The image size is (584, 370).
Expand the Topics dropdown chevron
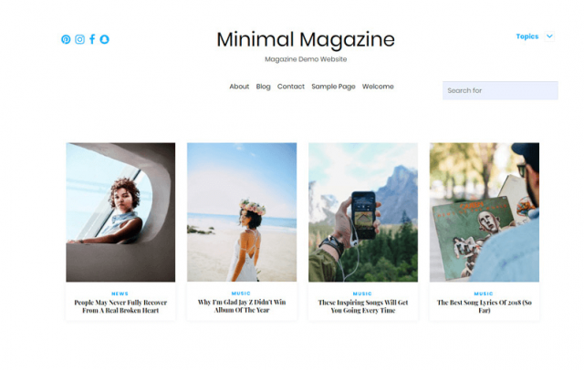pyautogui.click(x=549, y=36)
